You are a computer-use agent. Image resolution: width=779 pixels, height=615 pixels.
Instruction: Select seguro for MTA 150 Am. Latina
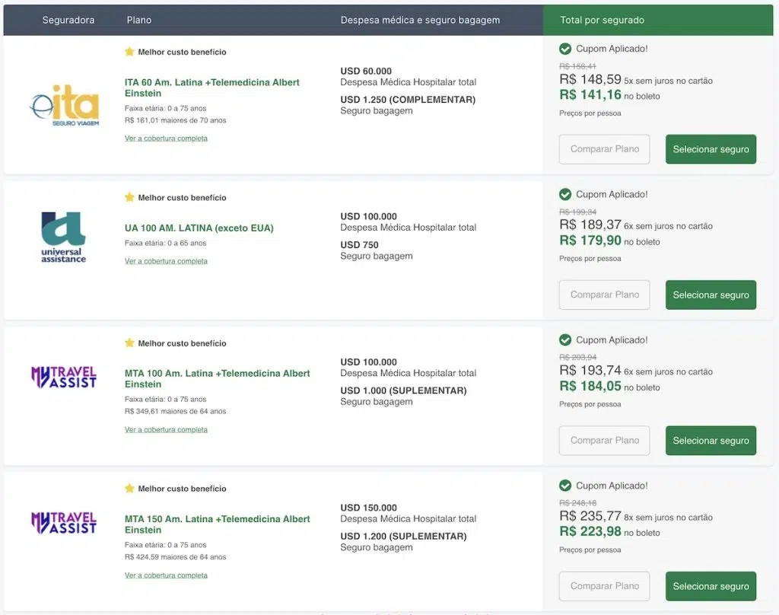(711, 586)
